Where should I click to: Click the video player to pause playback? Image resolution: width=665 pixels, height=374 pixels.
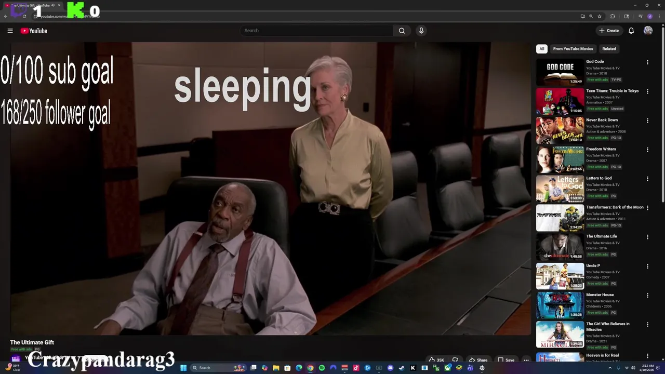pos(270,189)
